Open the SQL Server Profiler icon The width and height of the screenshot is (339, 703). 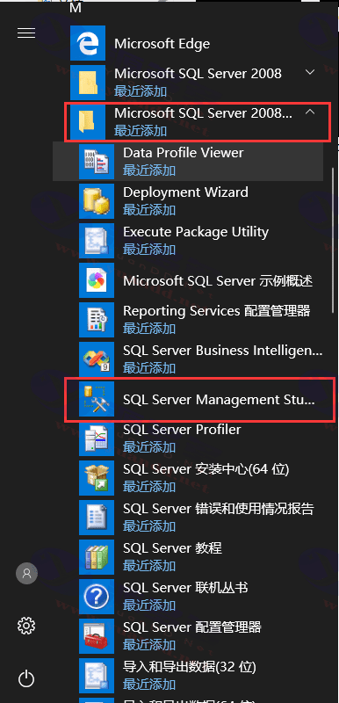coord(97,438)
